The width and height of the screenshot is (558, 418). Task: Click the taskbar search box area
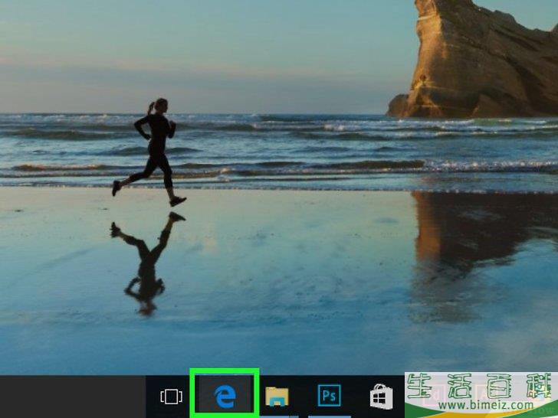click(x=73, y=397)
